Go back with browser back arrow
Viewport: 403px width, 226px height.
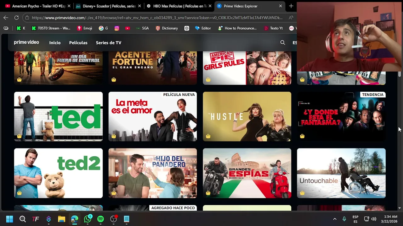(6, 18)
